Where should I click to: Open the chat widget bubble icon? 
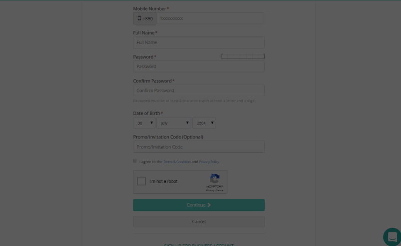(x=392, y=237)
